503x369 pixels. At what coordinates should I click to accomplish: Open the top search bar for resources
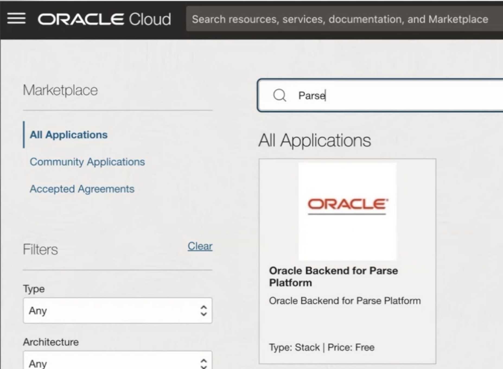click(339, 19)
